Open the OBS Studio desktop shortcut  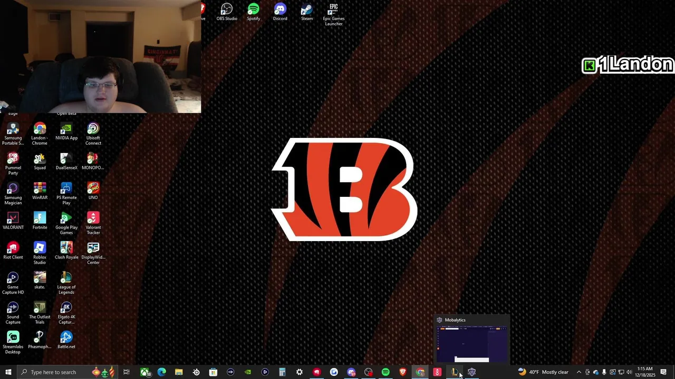tap(227, 12)
